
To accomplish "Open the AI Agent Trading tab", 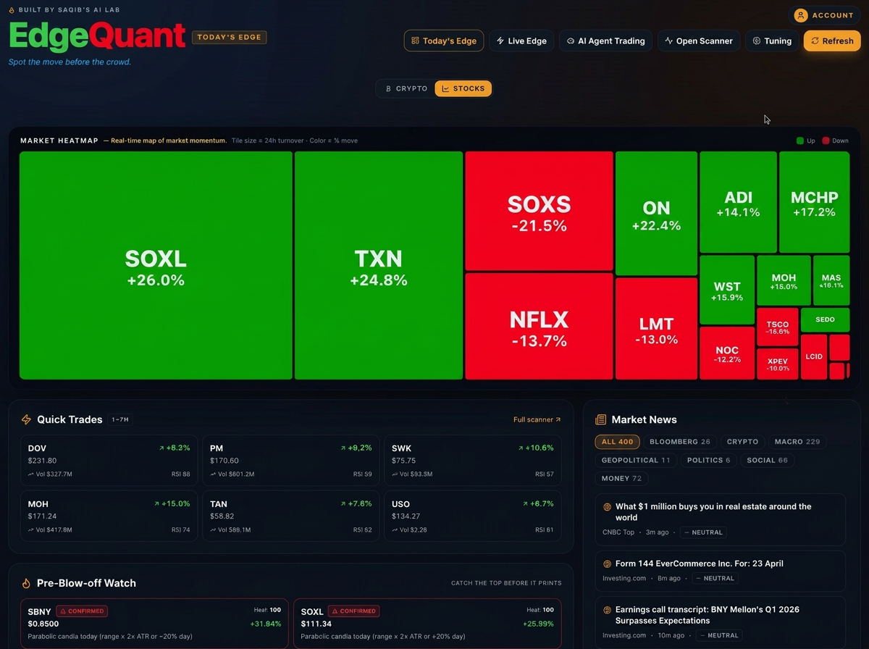I will tap(605, 41).
